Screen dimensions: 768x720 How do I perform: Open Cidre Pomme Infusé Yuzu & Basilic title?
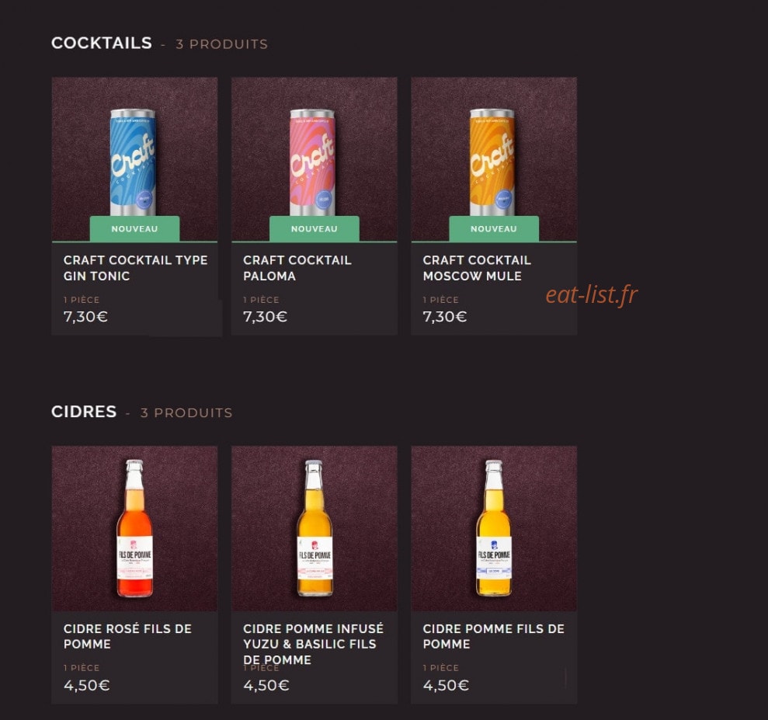pyautogui.click(x=313, y=644)
